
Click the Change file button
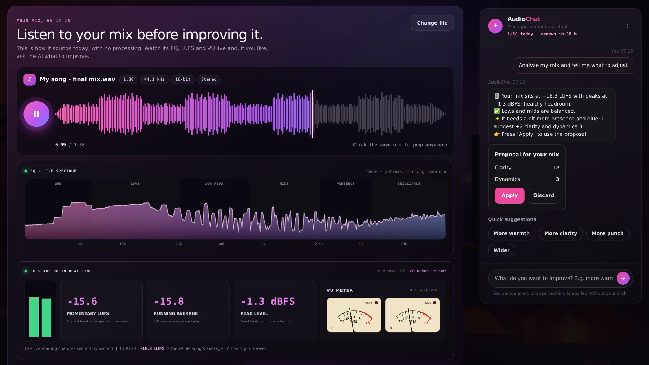(432, 23)
